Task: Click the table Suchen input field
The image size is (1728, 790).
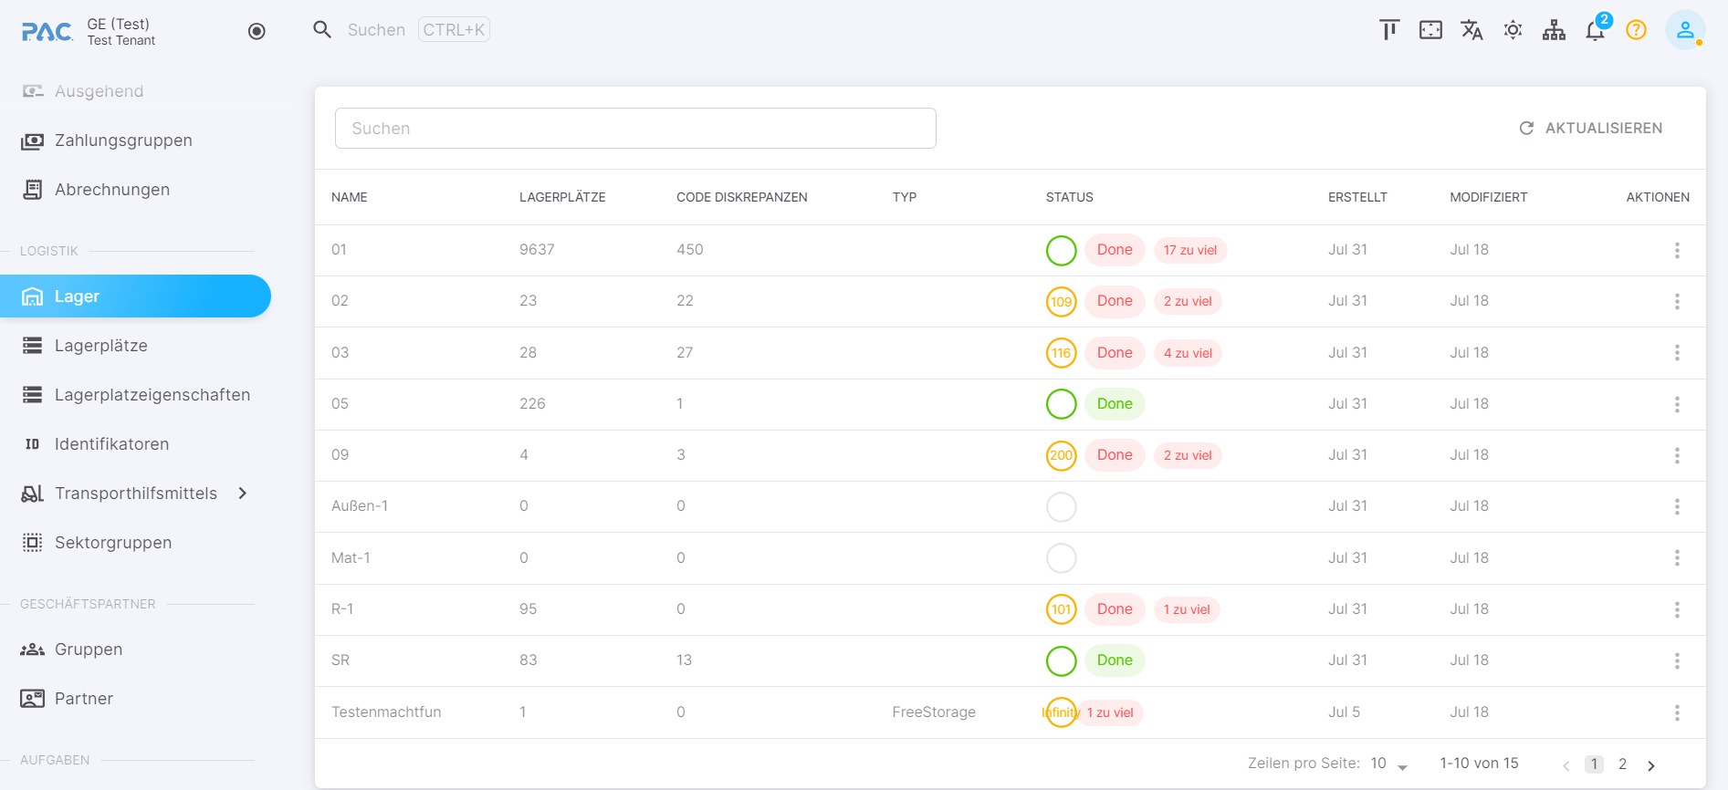Action: (635, 129)
